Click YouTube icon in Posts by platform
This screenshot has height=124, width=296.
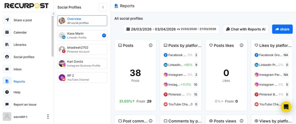(166, 104)
